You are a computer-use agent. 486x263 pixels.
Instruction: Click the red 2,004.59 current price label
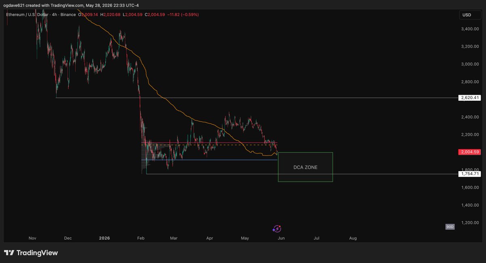coord(469,152)
